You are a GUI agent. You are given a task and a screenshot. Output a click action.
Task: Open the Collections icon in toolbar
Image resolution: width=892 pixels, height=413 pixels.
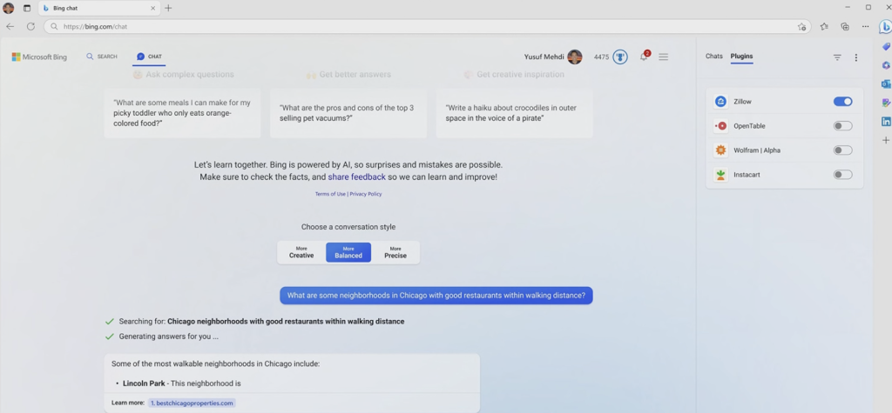pyautogui.click(x=845, y=26)
